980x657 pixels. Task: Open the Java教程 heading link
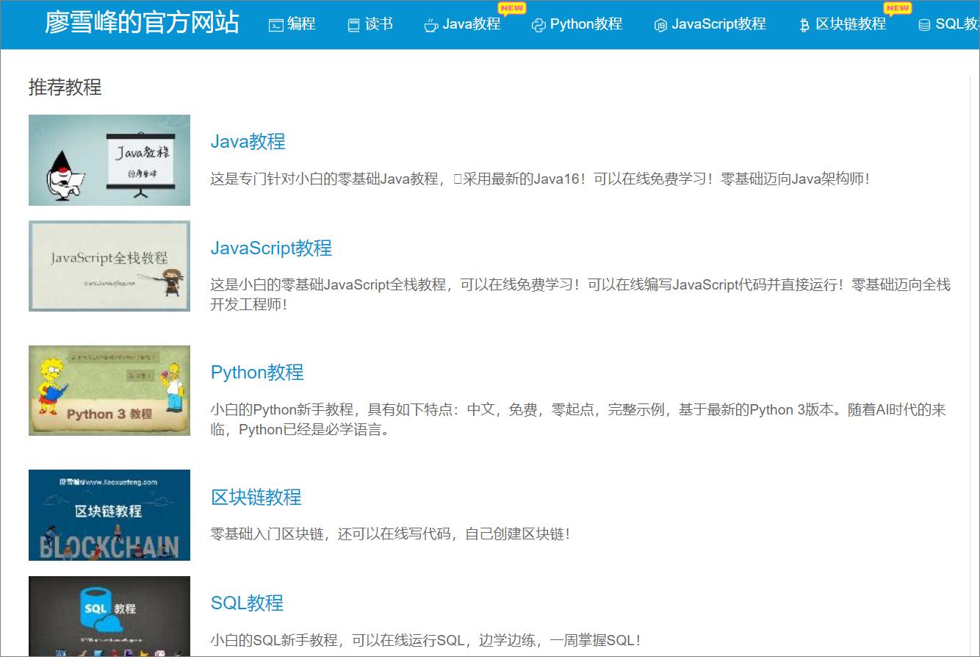pyautogui.click(x=248, y=141)
